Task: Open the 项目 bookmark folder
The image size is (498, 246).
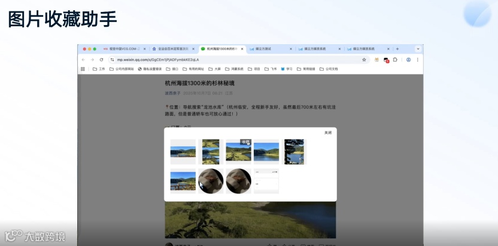Action: pyautogui.click(x=254, y=69)
